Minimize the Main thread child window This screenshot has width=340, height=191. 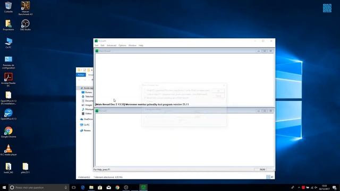(259, 51)
